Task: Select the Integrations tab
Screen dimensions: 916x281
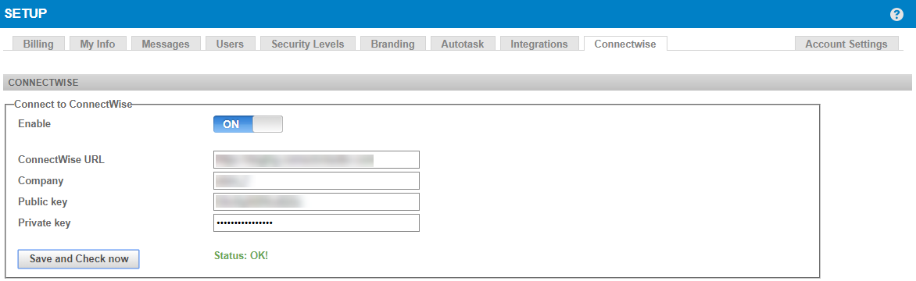Action: coord(539,44)
